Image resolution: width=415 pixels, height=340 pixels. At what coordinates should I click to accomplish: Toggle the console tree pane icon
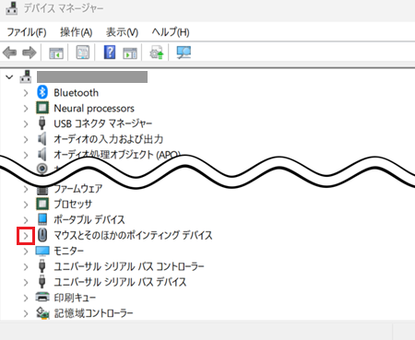click(56, 53)
